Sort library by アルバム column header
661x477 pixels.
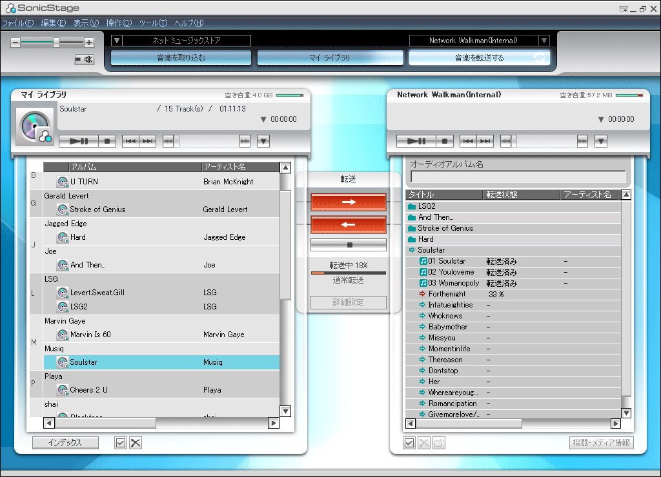tap(135, 167)
